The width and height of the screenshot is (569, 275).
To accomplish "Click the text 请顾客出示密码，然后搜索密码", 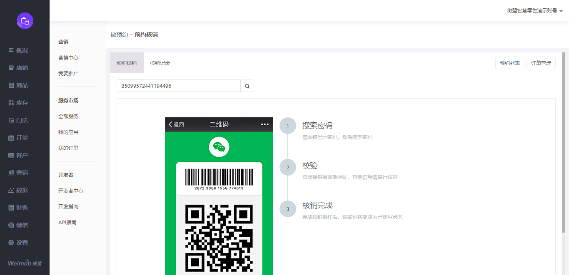I will 337,137.
